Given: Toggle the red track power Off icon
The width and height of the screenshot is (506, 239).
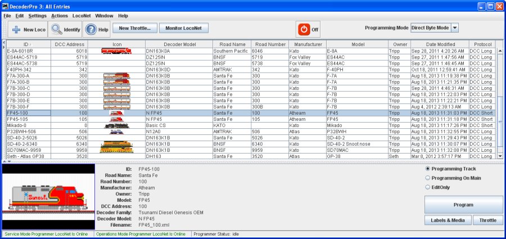Looking at the screenshot, I should [304, 29].
